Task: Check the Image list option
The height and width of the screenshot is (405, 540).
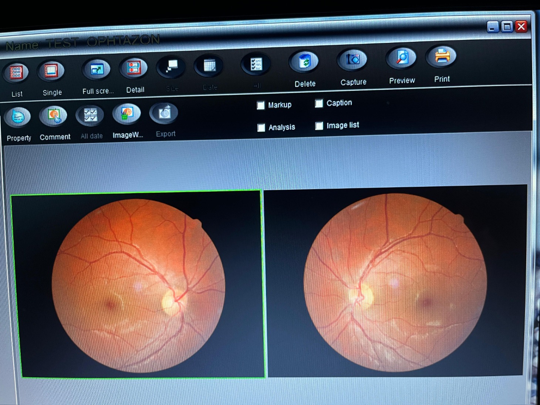Action: [x=319, y=126]
